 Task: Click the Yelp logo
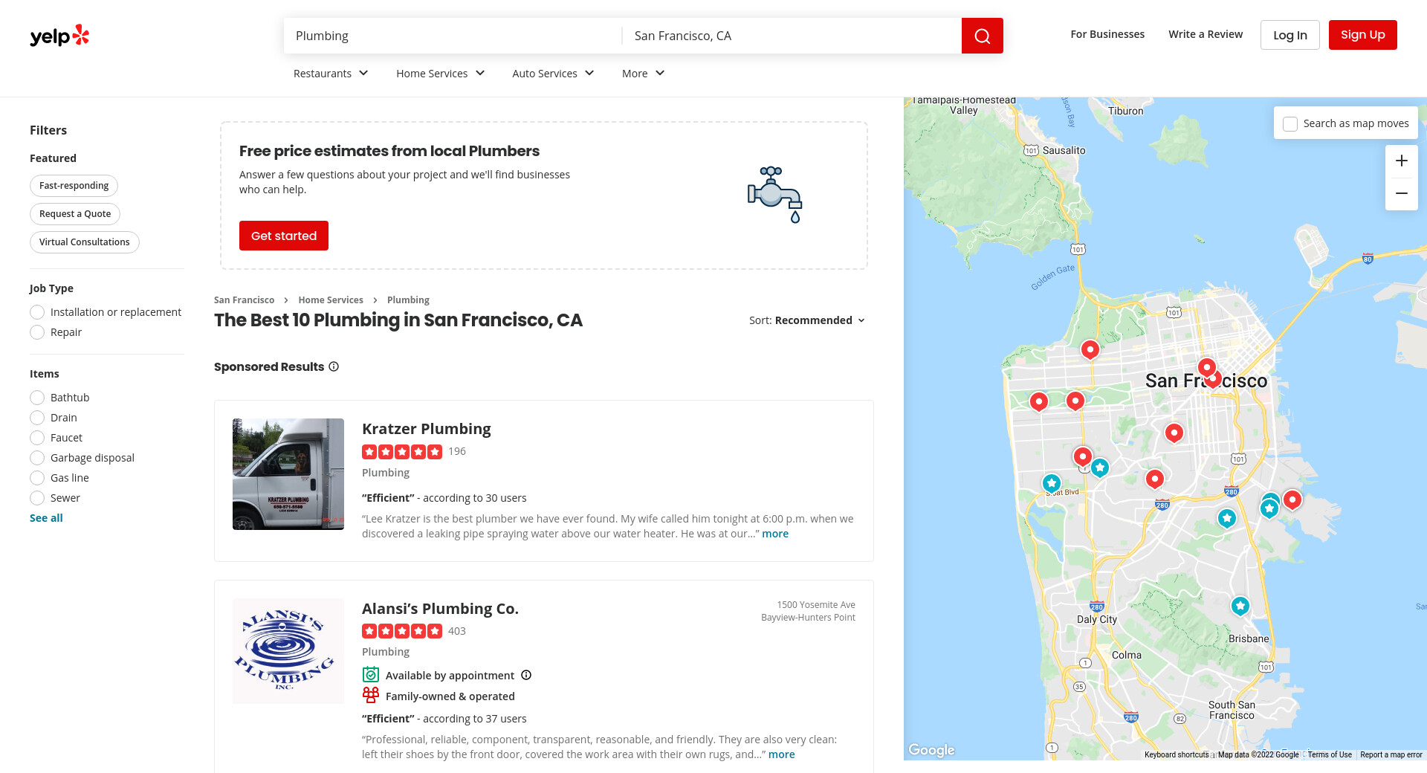click(59, 36)
